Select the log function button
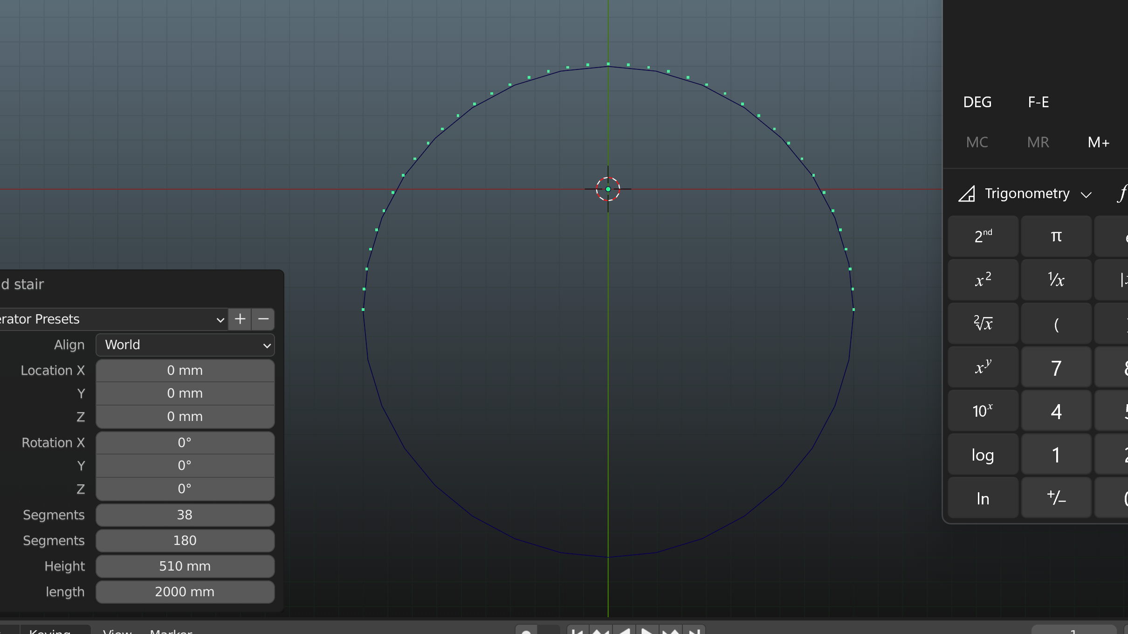Screen dimensions: 1128x634 tap(984, 454)
